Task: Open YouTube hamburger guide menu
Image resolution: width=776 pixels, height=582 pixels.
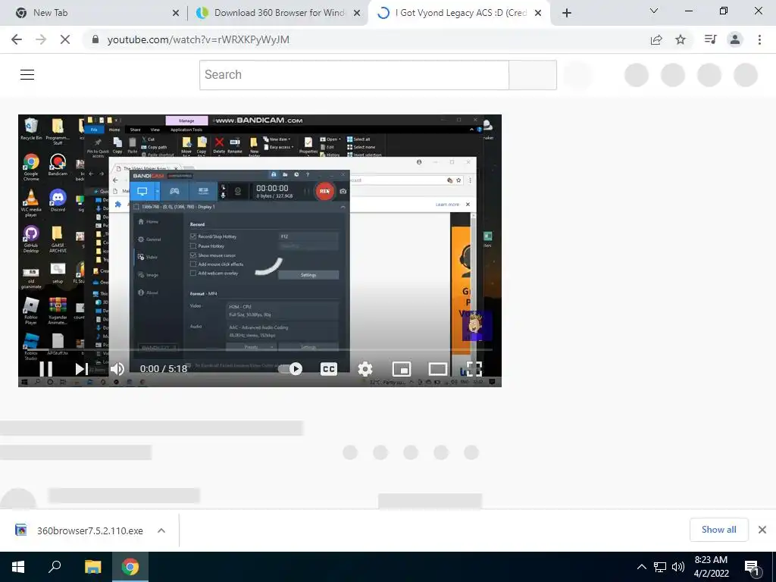Action: click(x=27, y=75)
